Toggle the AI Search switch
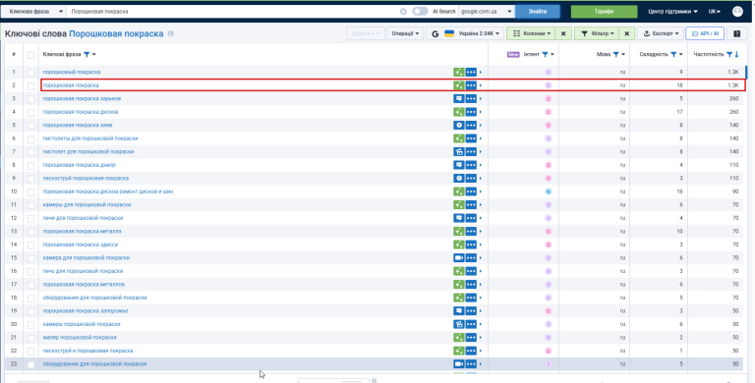 click(420, 12)
